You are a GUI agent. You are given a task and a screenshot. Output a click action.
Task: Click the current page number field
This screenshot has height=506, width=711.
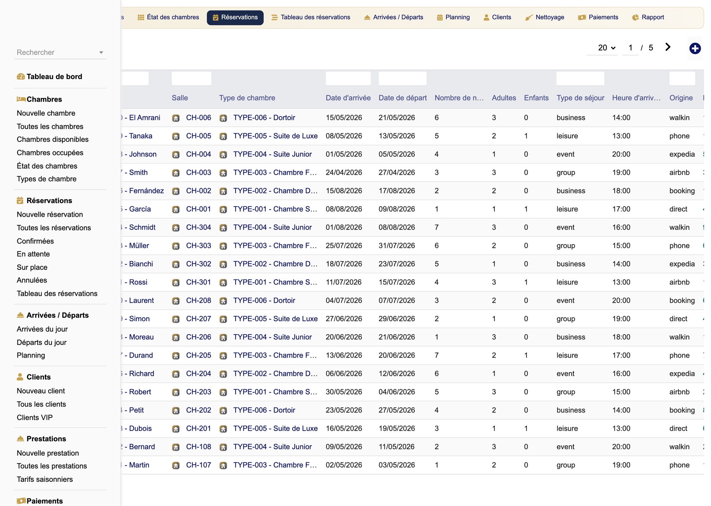tap(630, 48)
